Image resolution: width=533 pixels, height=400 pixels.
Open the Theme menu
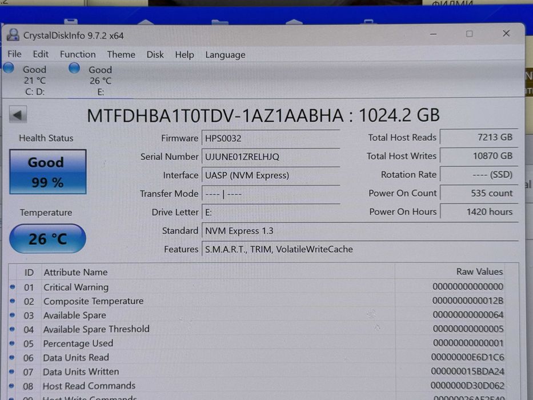tap(121, 55)
